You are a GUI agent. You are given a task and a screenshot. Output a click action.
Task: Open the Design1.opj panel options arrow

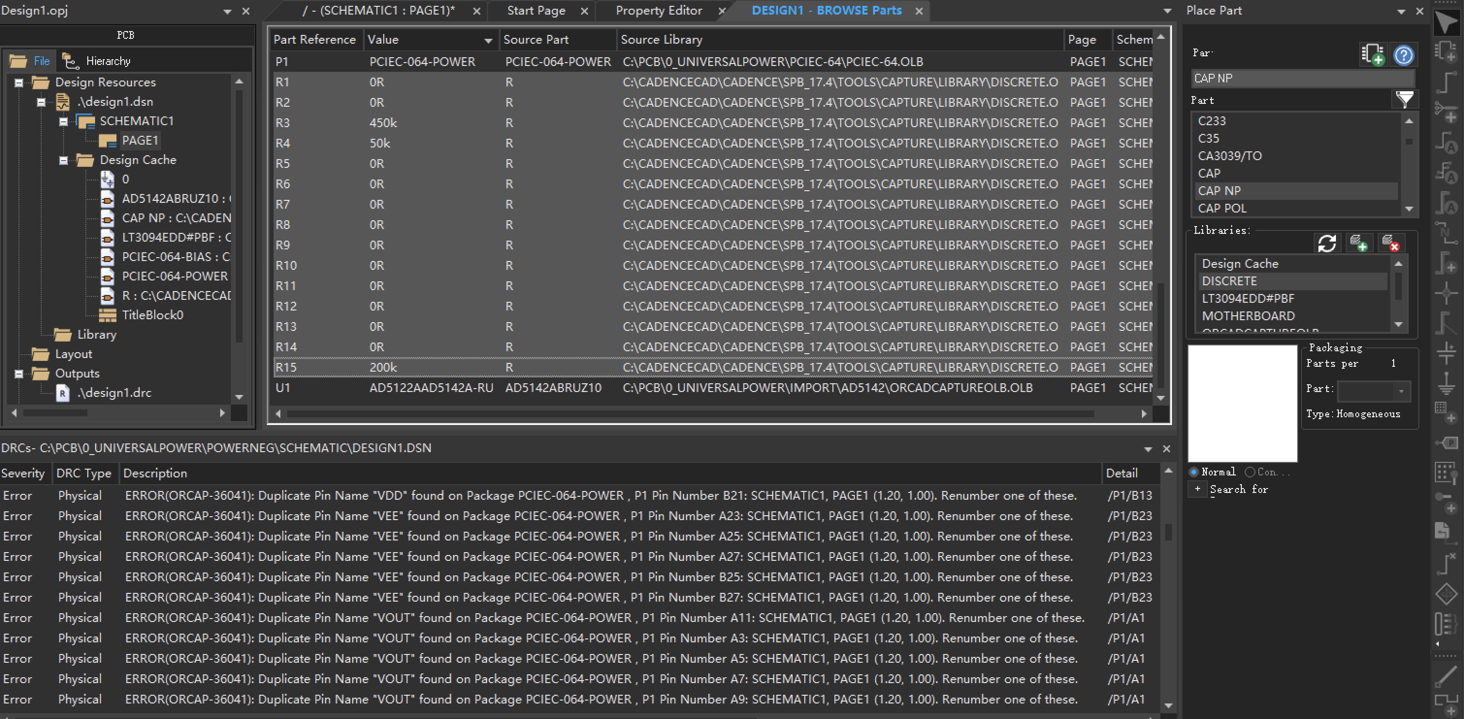[x=228, y=11]
